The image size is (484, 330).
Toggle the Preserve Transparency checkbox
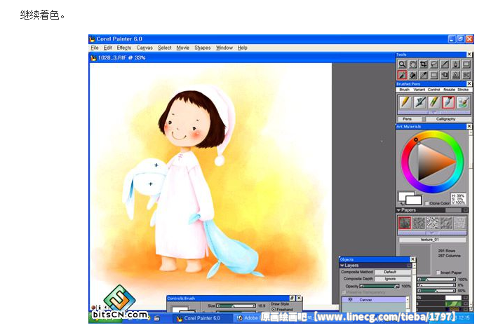pyautogui.click(x=344, y=292)
